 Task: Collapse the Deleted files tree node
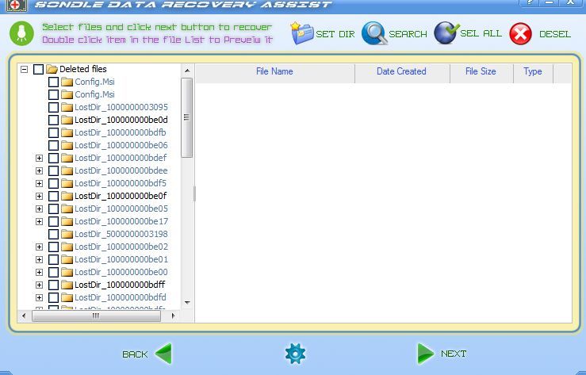pos(25,69)
